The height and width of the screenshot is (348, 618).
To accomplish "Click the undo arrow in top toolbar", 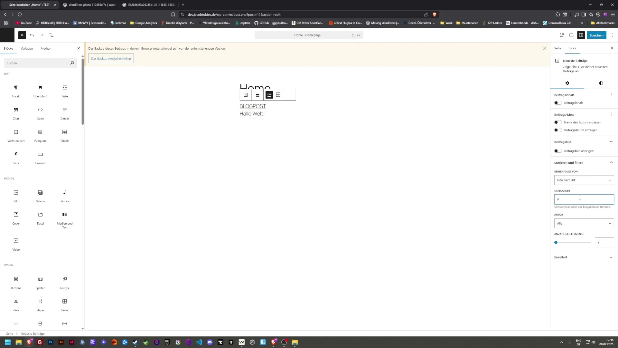I will (32, 35).
